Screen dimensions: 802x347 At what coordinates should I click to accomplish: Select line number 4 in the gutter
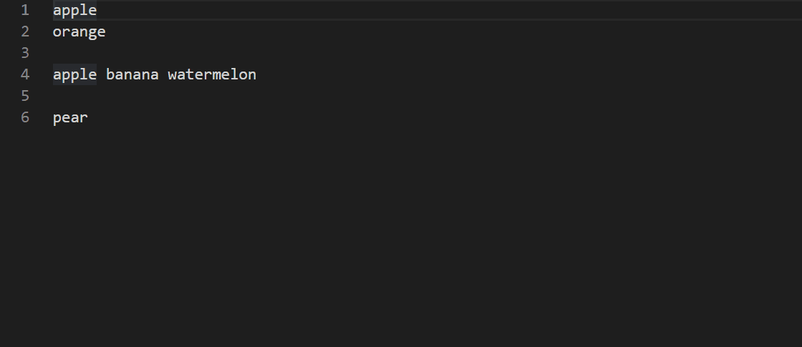click(25, 74)
